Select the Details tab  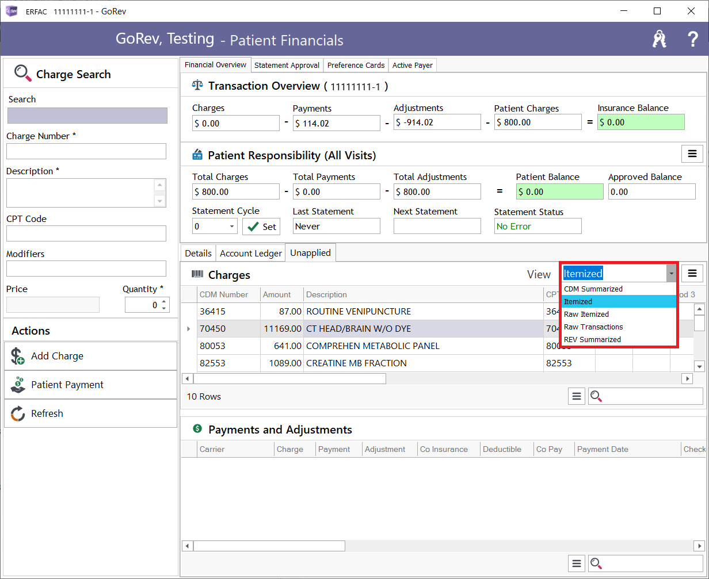point(199,253)
